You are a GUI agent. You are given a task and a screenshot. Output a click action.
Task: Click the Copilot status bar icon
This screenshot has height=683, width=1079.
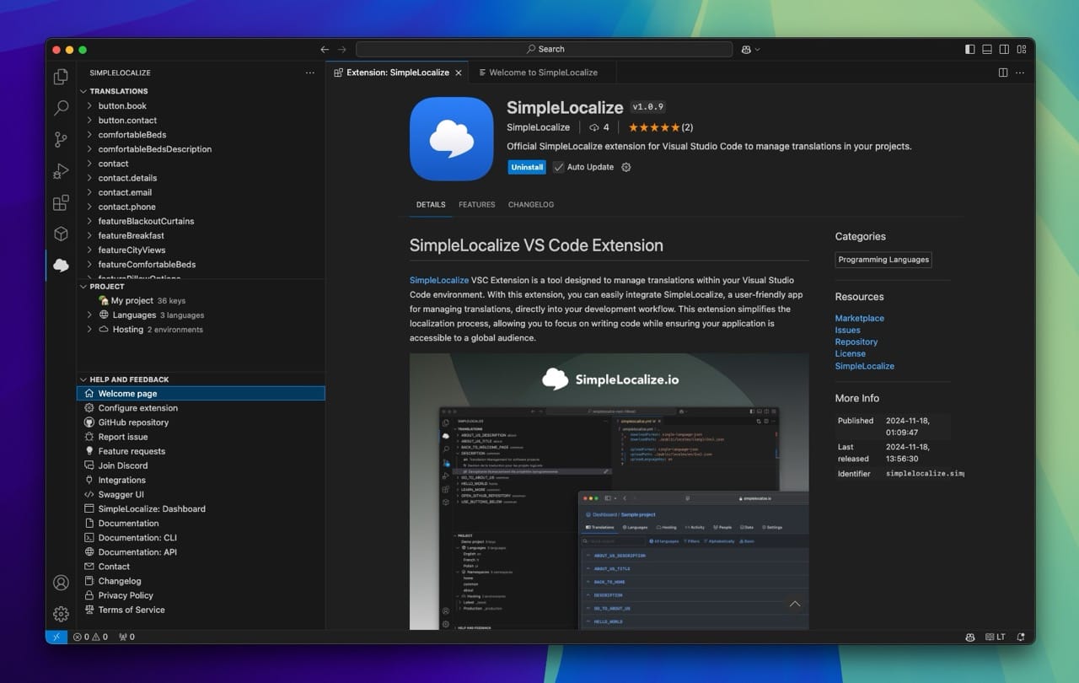pos(970,637)
